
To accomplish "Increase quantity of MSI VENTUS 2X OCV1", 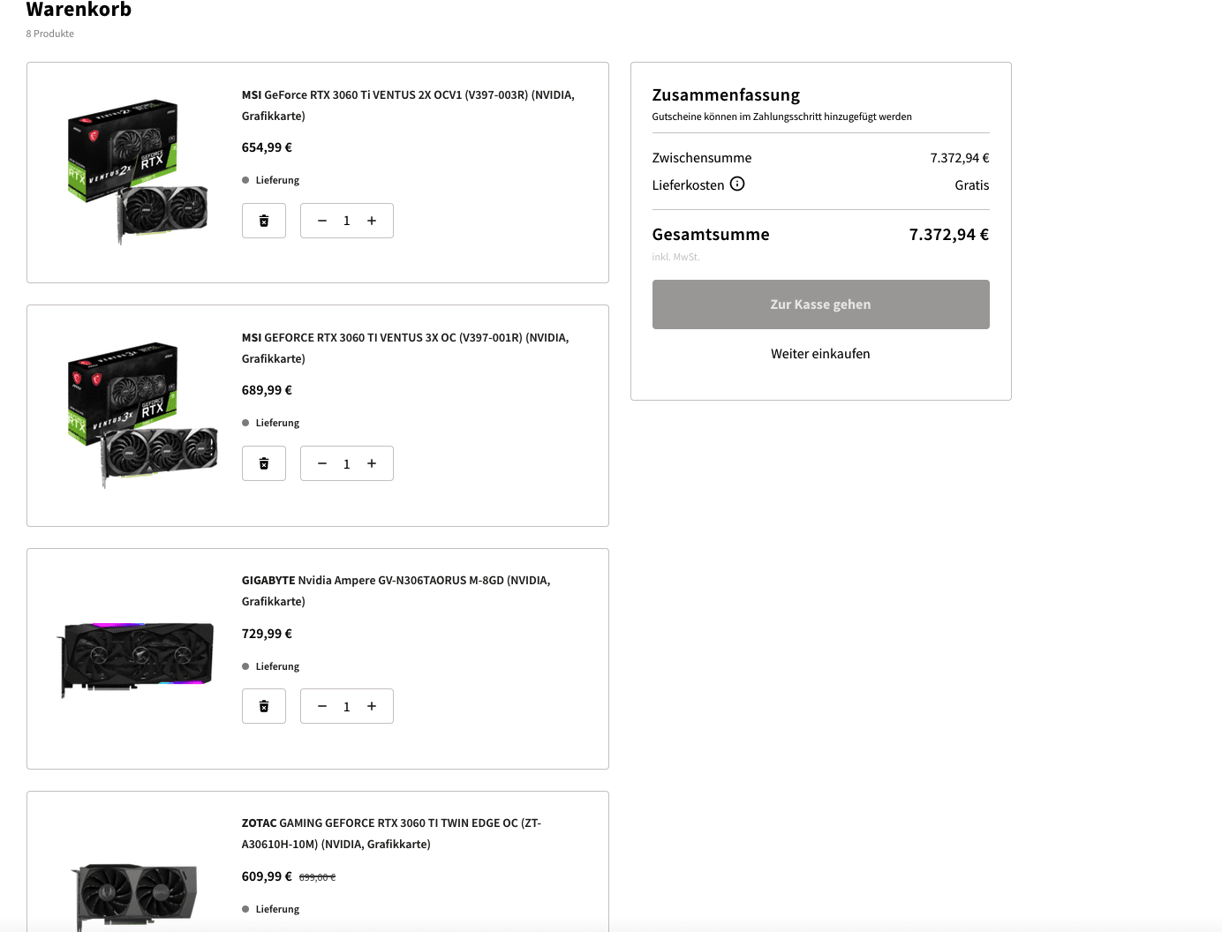I will click(x=372, y=221).
